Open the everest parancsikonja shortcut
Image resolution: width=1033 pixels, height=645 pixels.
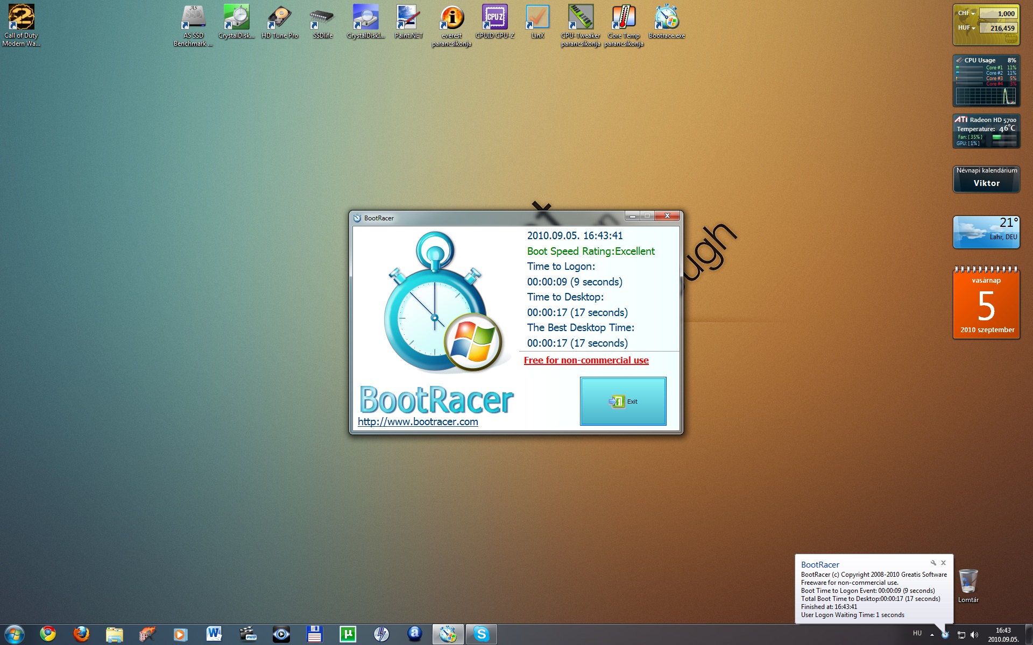click(x=452, y=25)
